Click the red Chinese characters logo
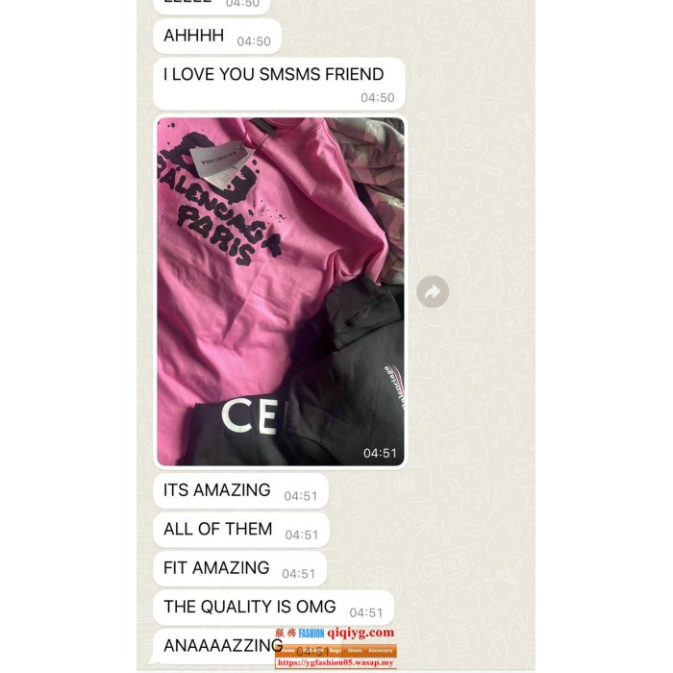The width and height of the screenshot is (673, 673). click(x=286, y=633)
